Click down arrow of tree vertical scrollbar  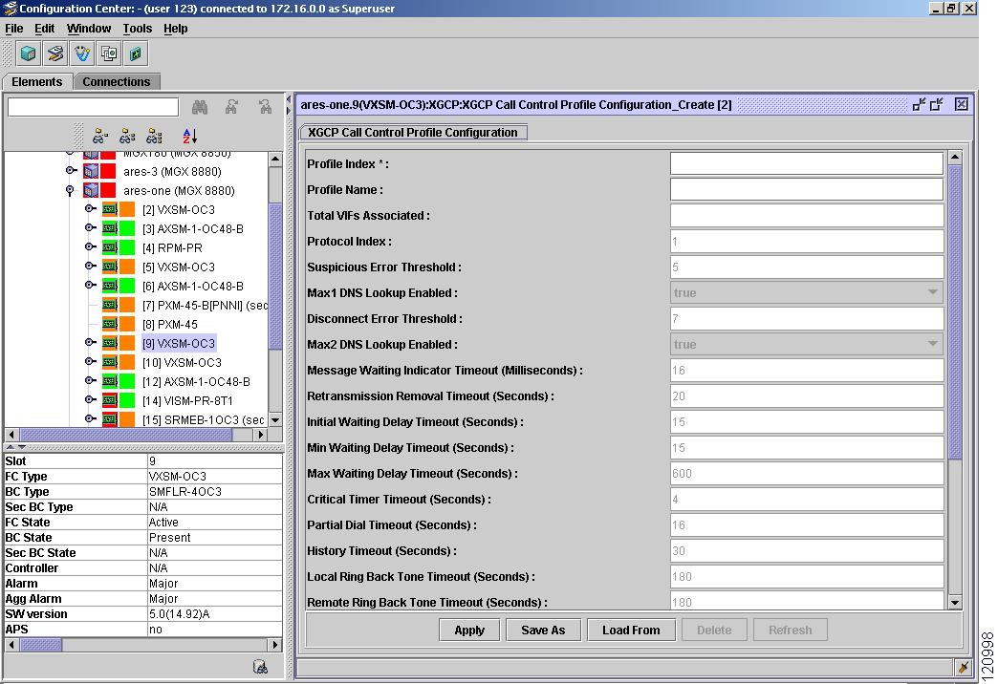275,420
